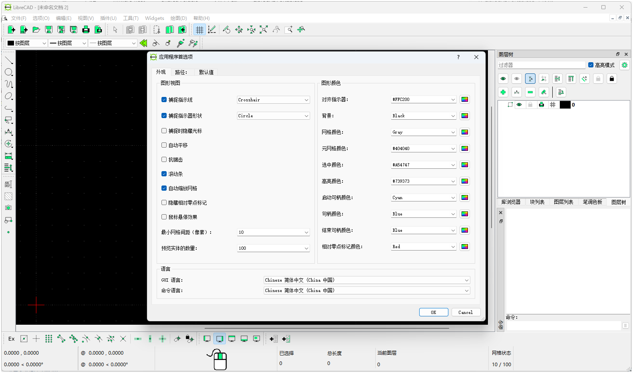
Task: Open the 预览实体的数量 dropdown showing 100
Action: tap(273, 248)
